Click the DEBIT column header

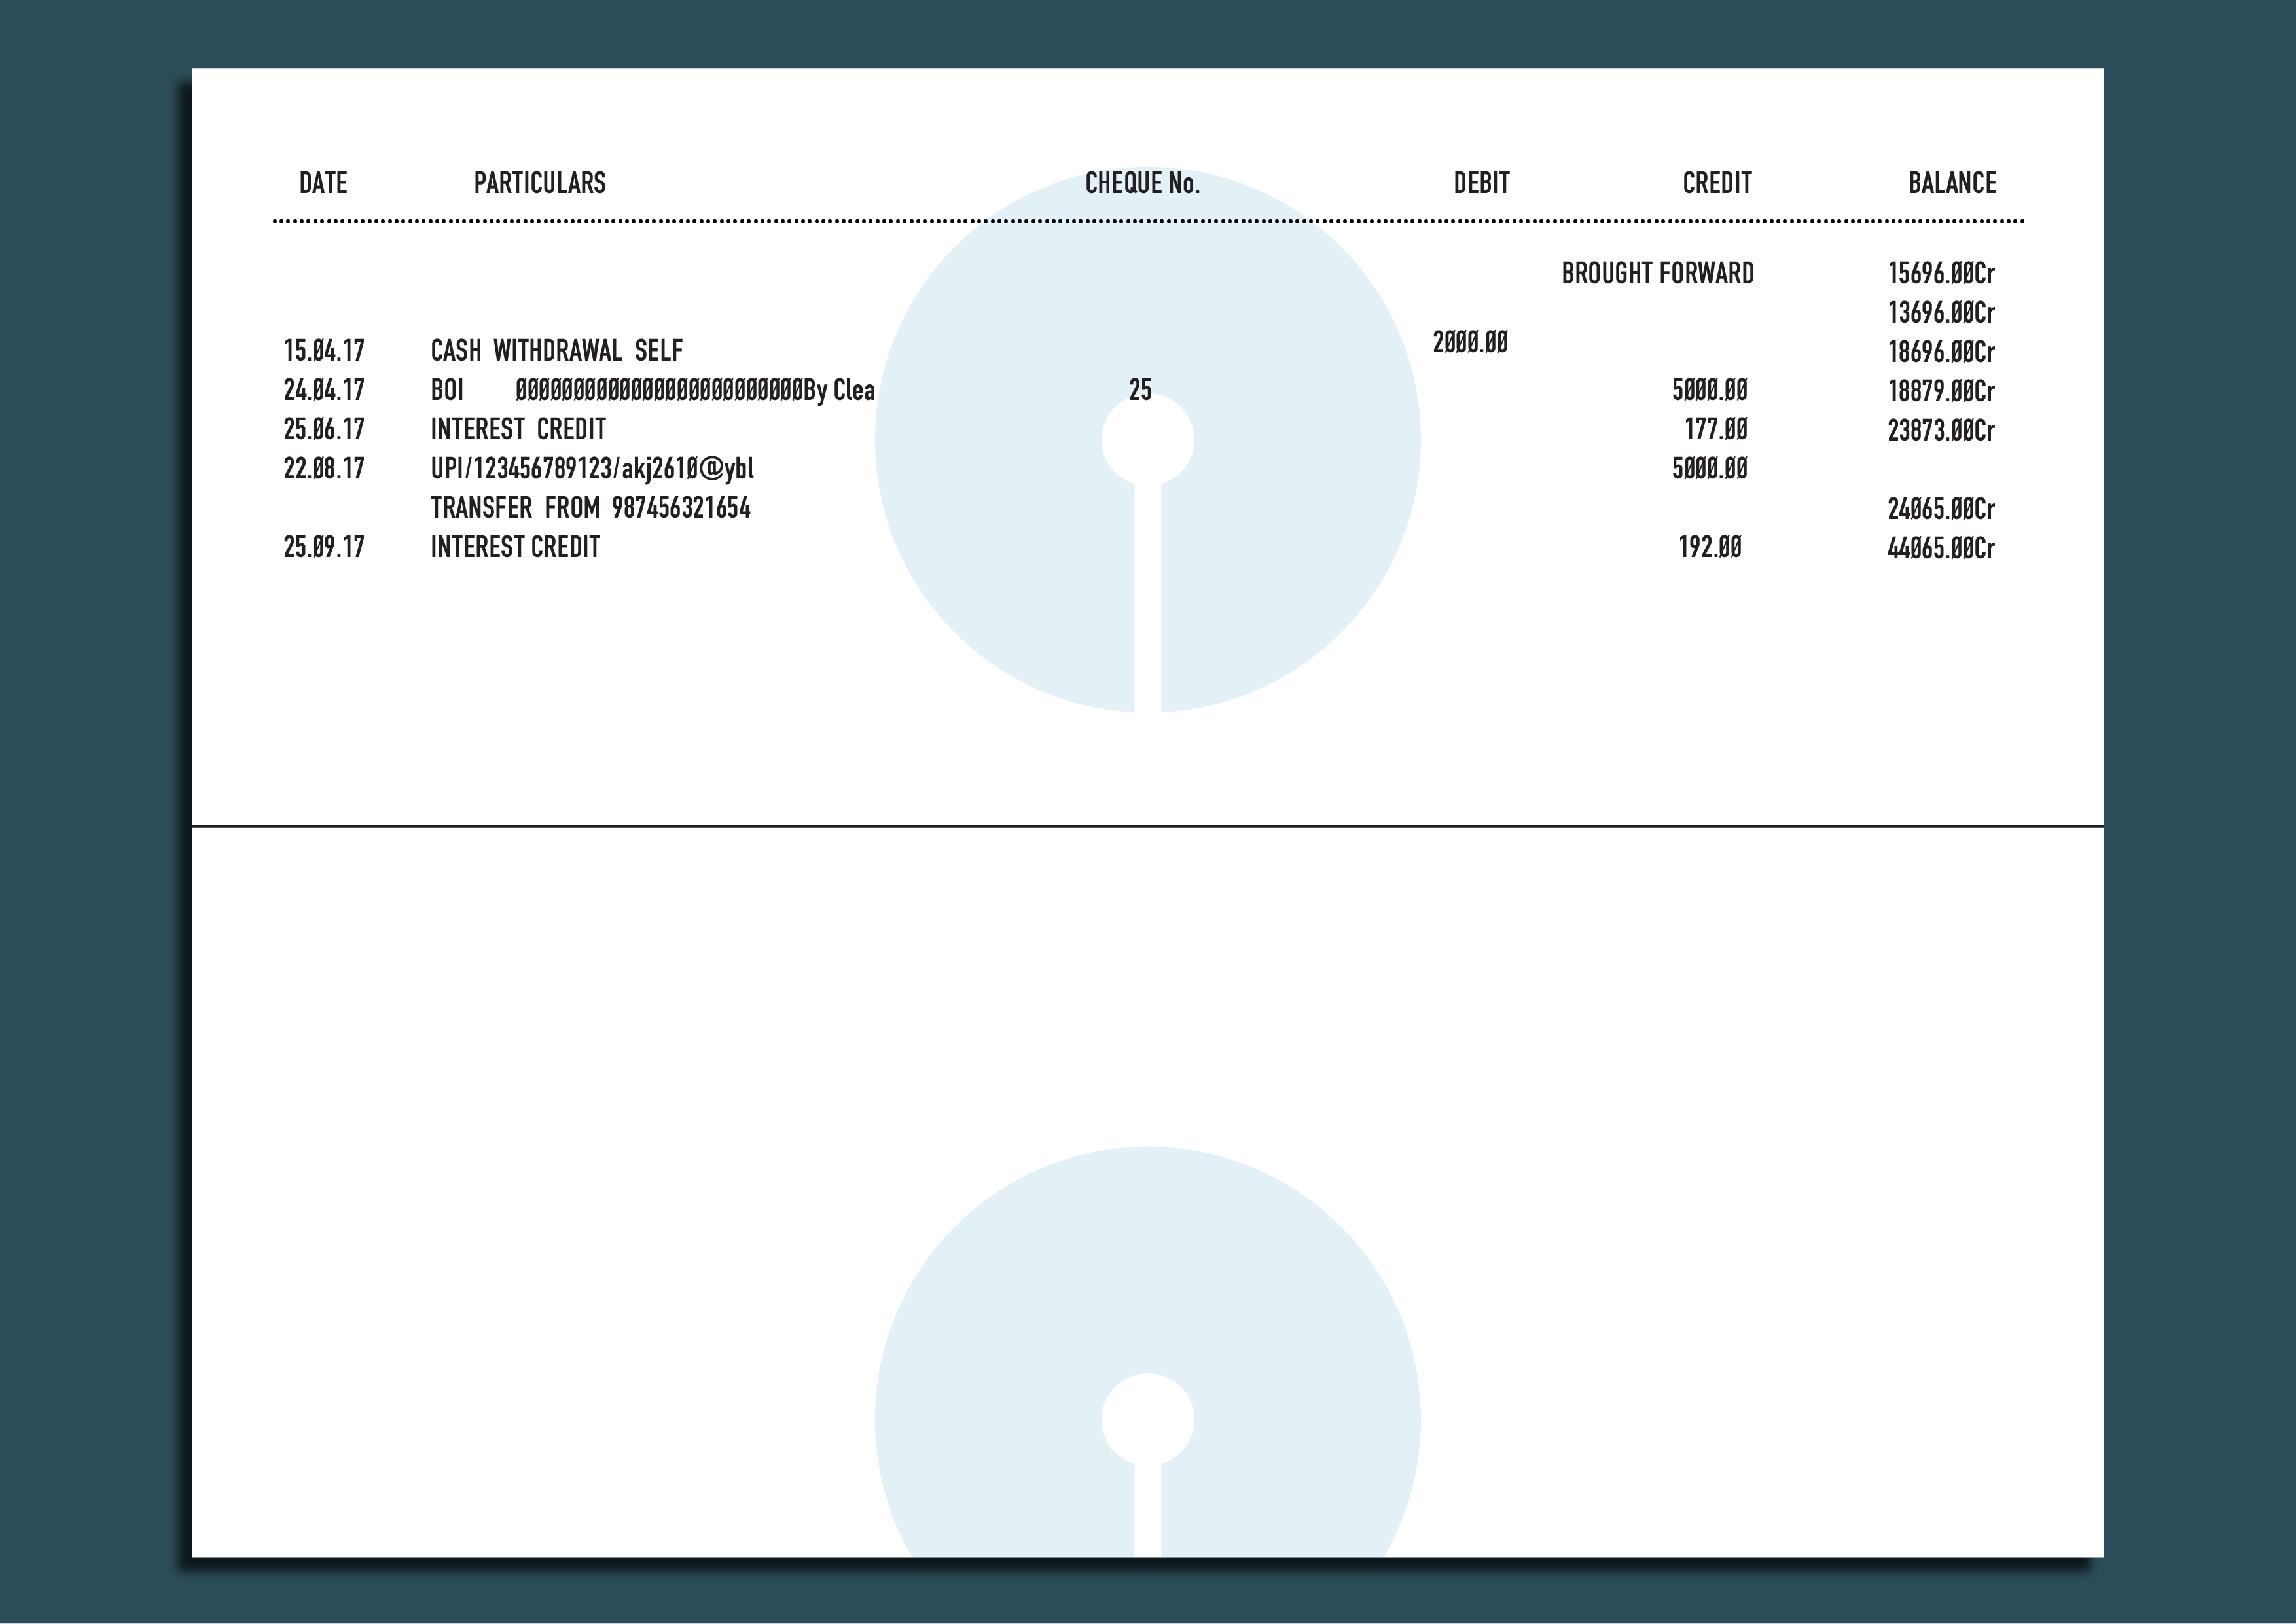(x=1481, y=183)
